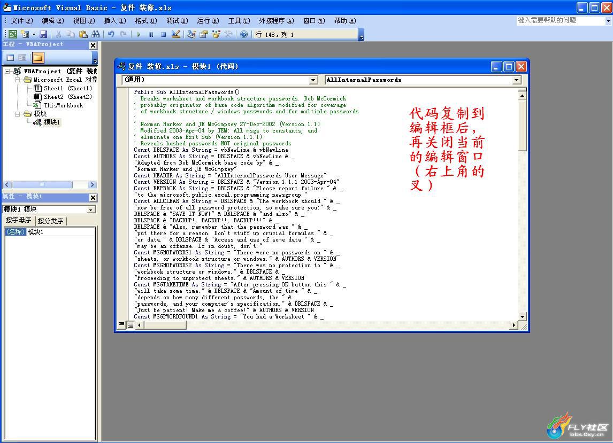Screen dimensions: 613x443
Task: Open the 调试 menu
Action: [177, 21]
